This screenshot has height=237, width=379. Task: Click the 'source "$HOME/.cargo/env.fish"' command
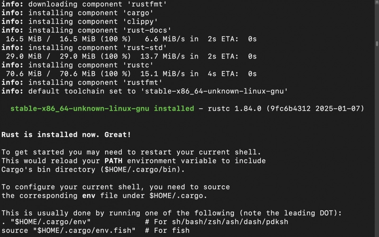click(68, 230)
